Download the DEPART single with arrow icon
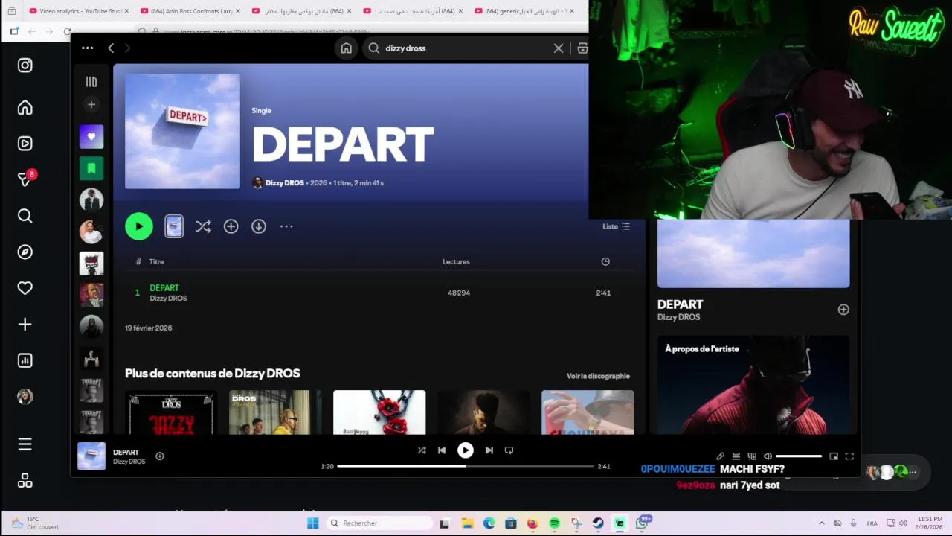952x536 pixels. pos(259,226)
